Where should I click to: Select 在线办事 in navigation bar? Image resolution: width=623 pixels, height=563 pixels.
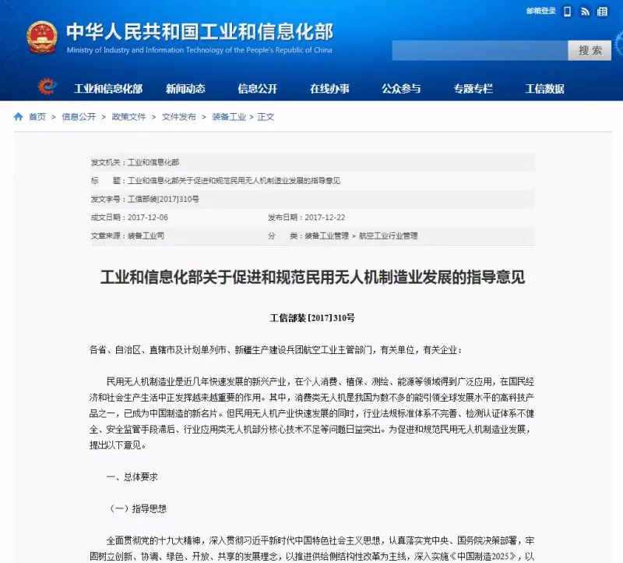329,88
